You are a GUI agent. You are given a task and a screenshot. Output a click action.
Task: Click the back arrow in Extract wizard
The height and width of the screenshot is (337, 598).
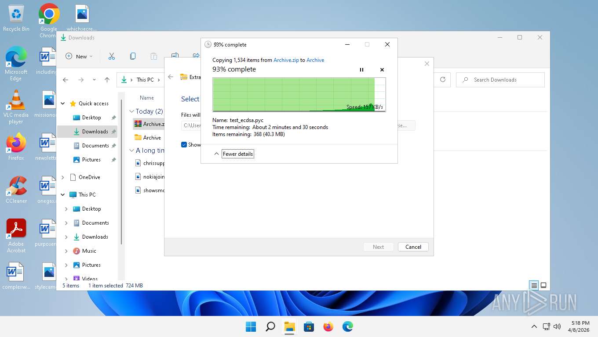coord(171,77)
